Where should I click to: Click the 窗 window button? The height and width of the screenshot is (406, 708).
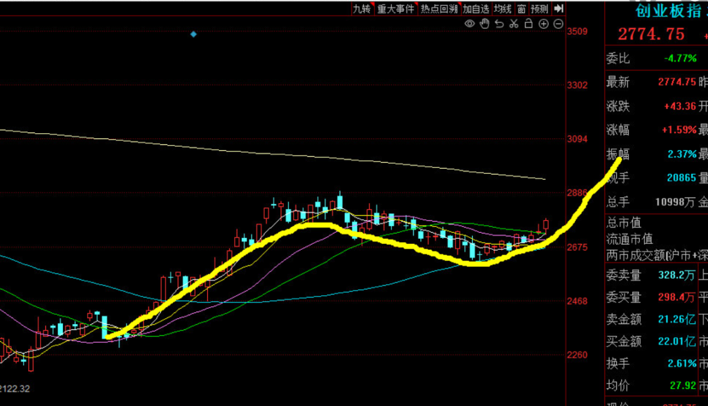pyautogui.click(x=522, y=9)
